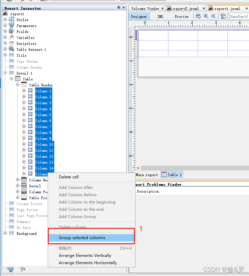Minimize the Report Inspector panel
Image resolution: width=249 pixels, height=276 pixels.
(x=119, y=7)
